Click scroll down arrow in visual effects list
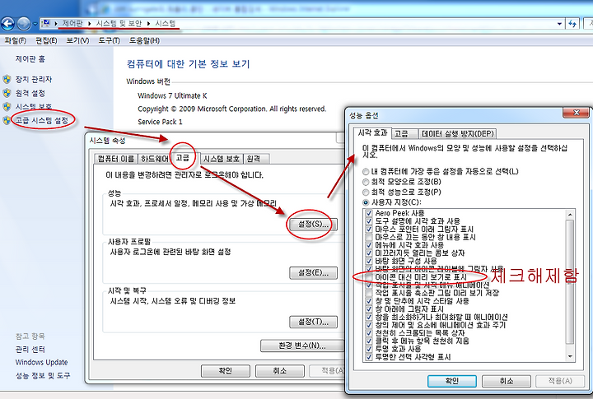Viewport: 593px width, 399px height. click(570, 357)
